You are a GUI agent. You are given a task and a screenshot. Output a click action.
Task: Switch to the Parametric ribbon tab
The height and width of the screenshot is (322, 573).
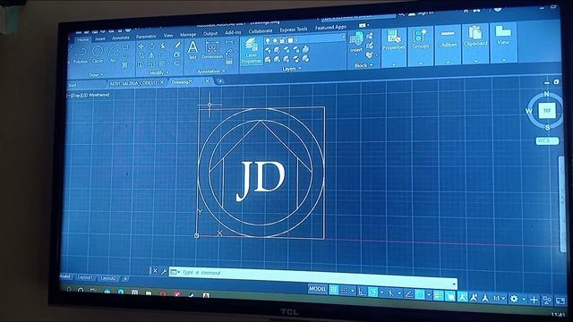[x=146, y=36]
